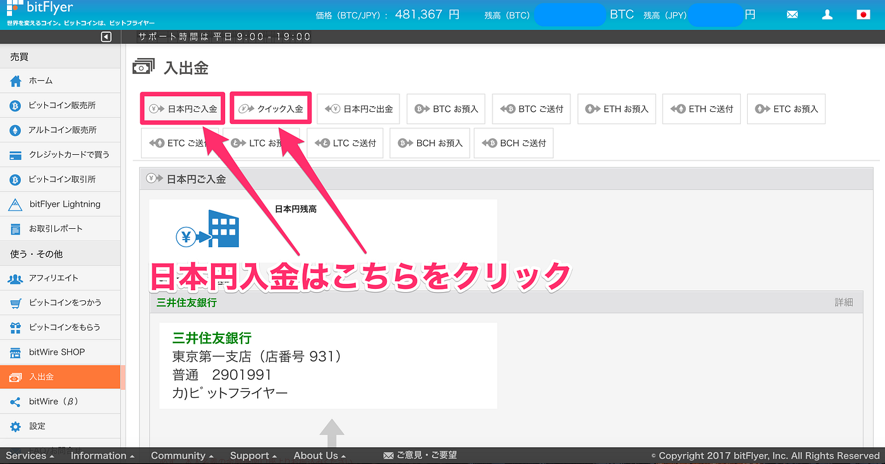This screenshot has height=464, width=885.
Task: Go to the 設定 settings item
Action: point(60,427)
